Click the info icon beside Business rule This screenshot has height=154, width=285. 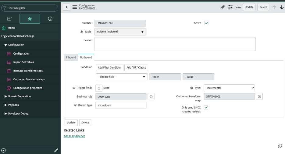[151, 96]
